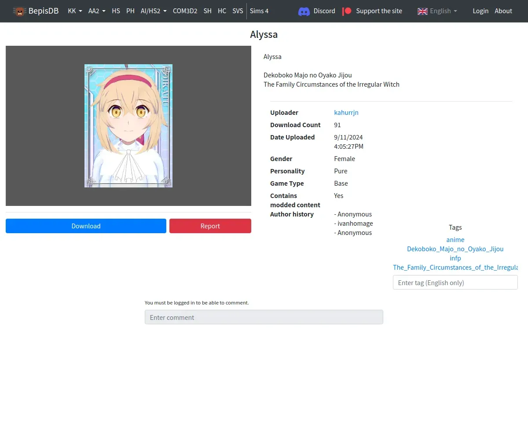Expand the KK dropdown menu

75,11
